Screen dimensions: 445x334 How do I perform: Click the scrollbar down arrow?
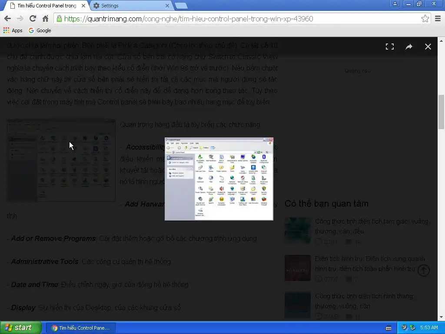pyautogui.click(x=441, y=317)
